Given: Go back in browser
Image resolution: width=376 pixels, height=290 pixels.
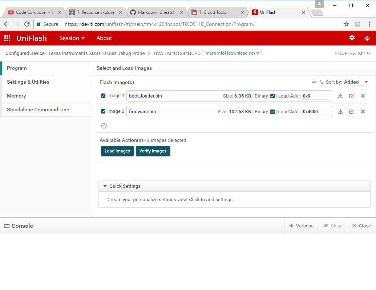Looking at the screenshot, I should click(x=7, y=24).
